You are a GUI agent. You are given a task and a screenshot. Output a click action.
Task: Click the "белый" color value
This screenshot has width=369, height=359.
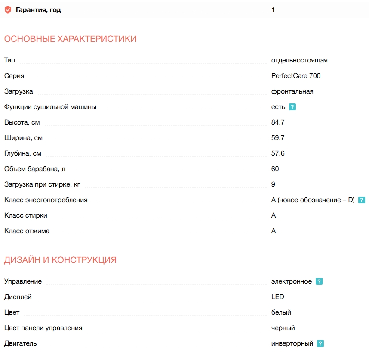[x=281, y=312]
